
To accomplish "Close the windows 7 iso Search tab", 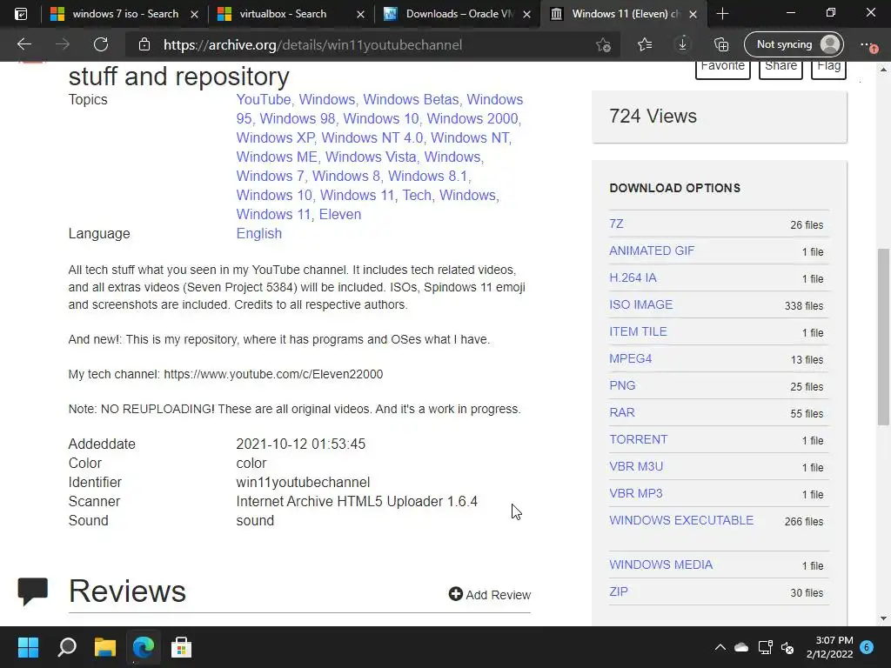I will pos(194,14).
